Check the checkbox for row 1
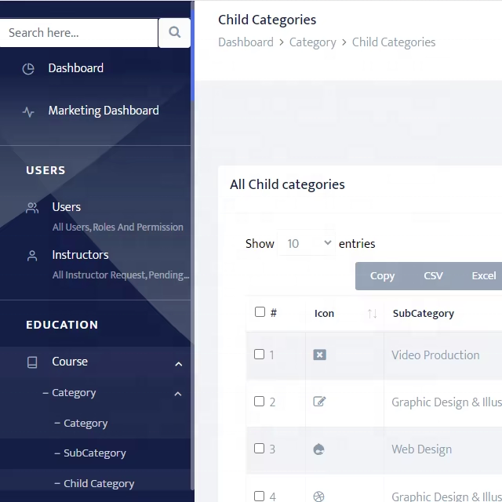The width and height of the screenshot is (502, 502). (x=260, y=355)
